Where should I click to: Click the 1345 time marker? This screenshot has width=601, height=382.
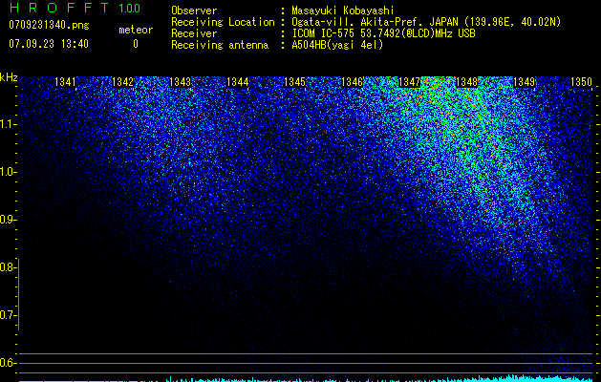[x=294, y=82]
